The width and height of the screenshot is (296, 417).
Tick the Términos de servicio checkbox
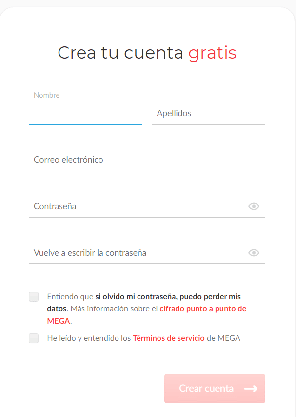pyautogui.click(x=34, y=338)
